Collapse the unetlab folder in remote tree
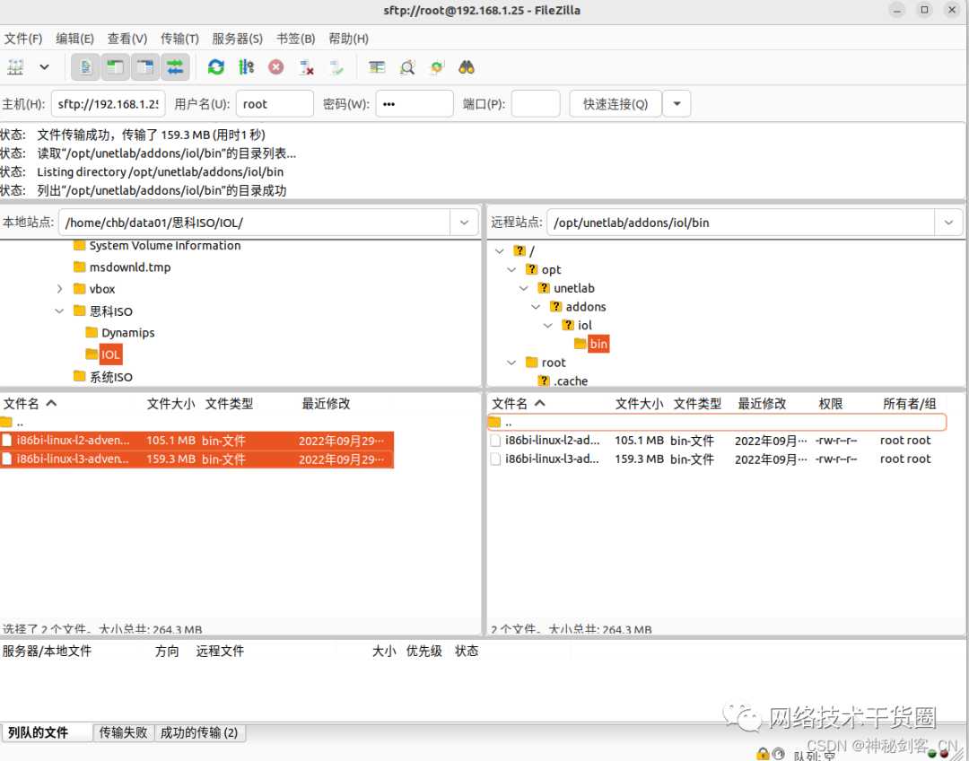The image size is (969, 761). tap(524, 287)
